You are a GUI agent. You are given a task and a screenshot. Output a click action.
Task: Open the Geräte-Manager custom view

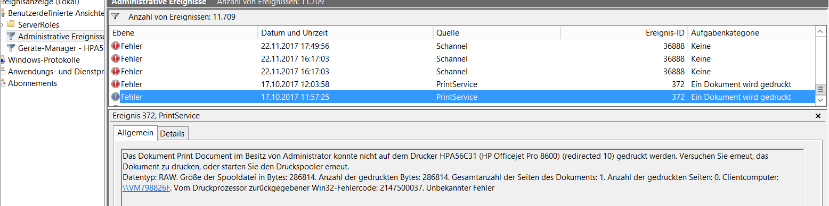click(60, 48)
